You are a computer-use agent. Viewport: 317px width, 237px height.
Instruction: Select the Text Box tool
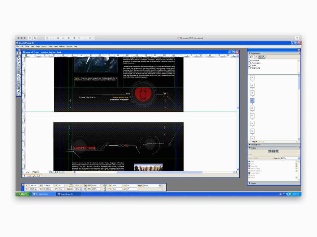pos(19,66)
